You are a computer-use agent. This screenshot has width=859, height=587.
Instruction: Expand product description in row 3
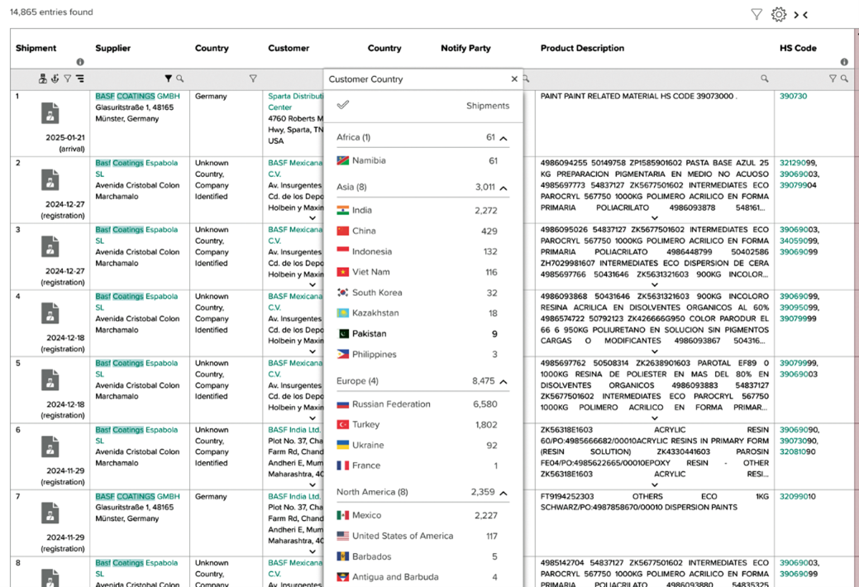654,285
